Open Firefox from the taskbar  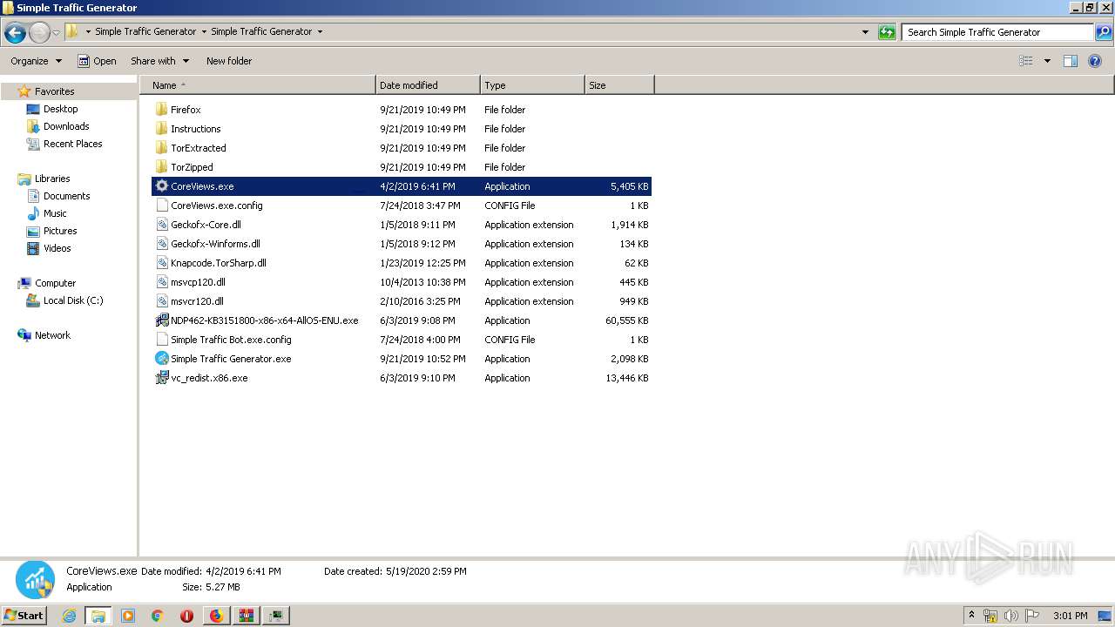(x=216, y=616)
